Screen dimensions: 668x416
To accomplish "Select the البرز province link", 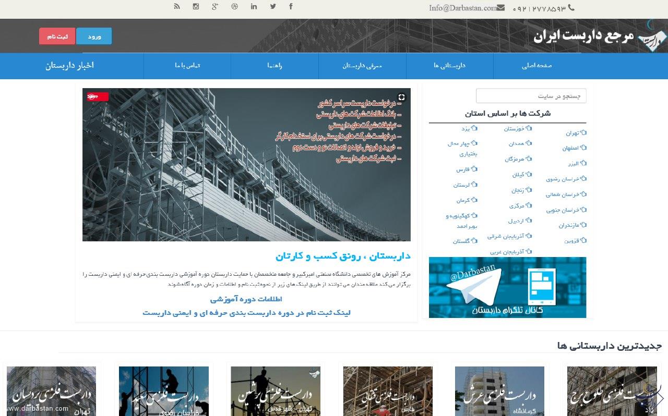I will (x=578, y=164).
